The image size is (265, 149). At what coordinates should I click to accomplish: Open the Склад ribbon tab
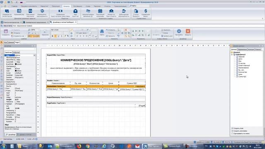point(88,6)
